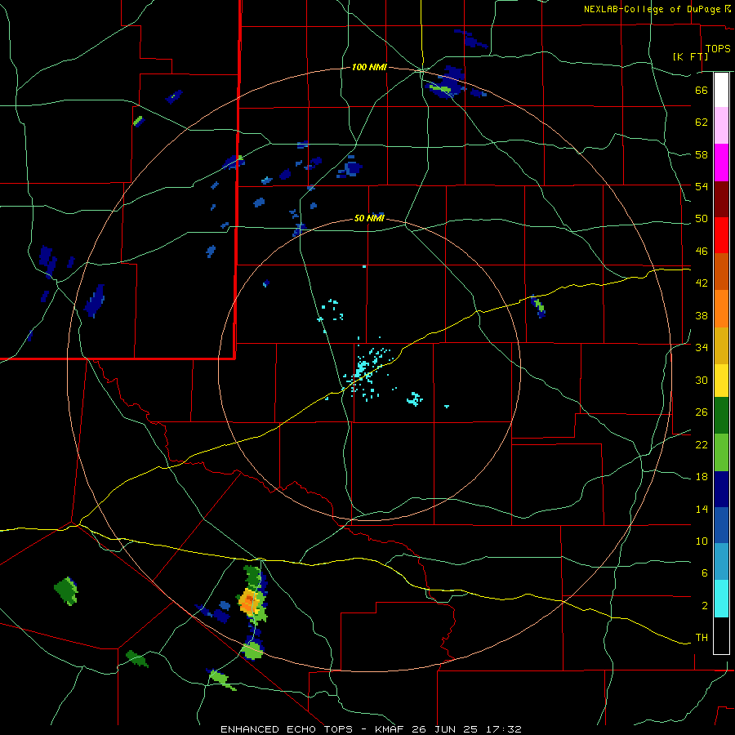Click the 'ENHANCED ECHO TOPS' caption text
The height and width of the screenshot is (735, 735).
(x=287, y=729)
